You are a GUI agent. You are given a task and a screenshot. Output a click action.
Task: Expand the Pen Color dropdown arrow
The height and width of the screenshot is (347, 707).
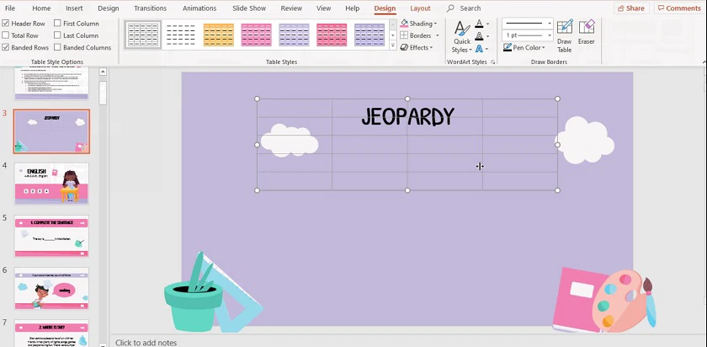(544, 48)
